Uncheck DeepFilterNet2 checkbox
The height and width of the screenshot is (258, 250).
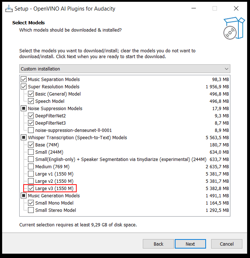(x=31, y=116)
